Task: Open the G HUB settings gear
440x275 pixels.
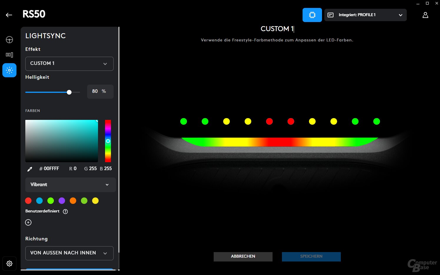Action: [x=9, y=263]
